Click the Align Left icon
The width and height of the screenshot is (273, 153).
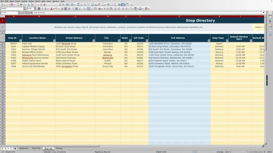[62, 8]
